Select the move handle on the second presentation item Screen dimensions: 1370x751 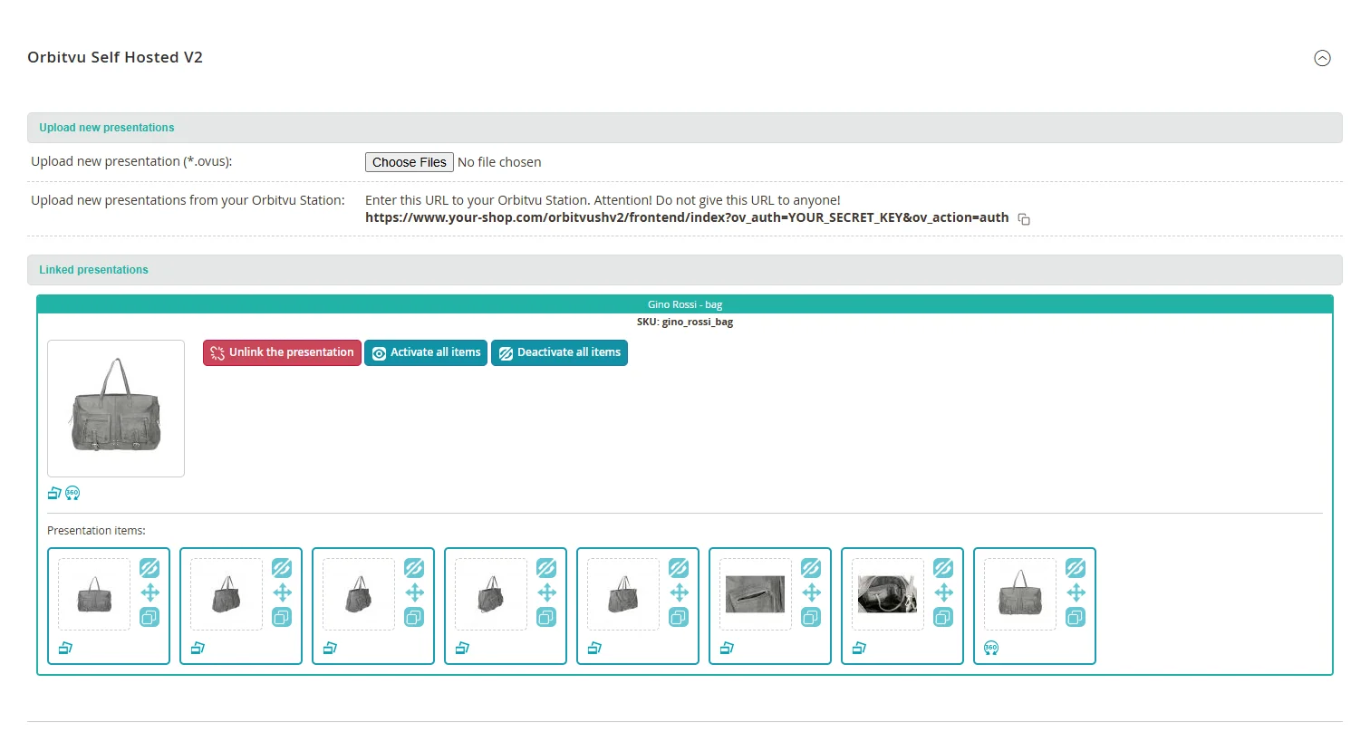click(282, 592)
